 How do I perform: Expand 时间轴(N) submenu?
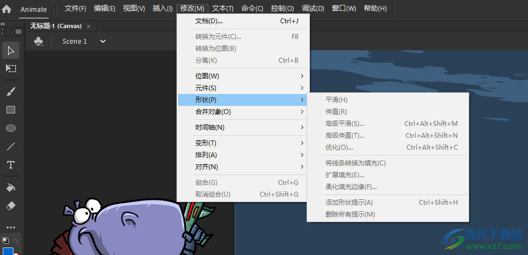pyautogui.click(x=242, y=127)
